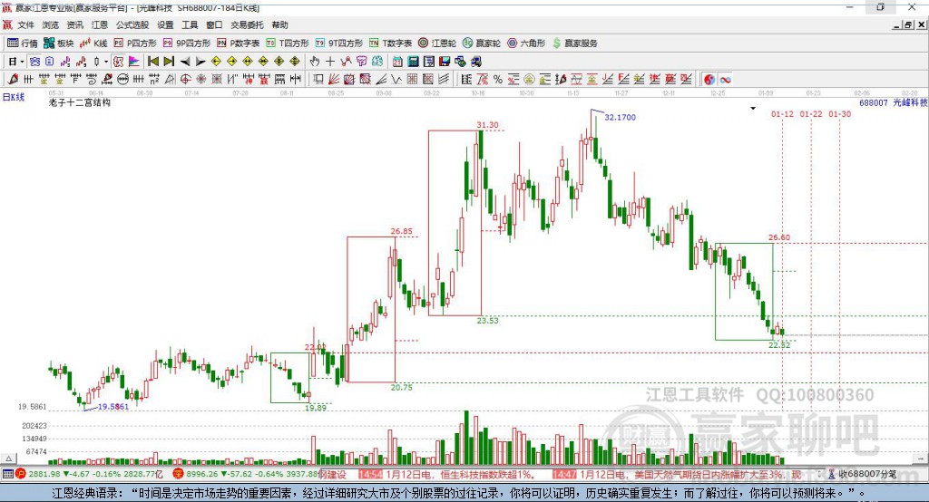929x502 pixels.
Task: Switch to K线 candlestick chart
Action: click(93, 43)
